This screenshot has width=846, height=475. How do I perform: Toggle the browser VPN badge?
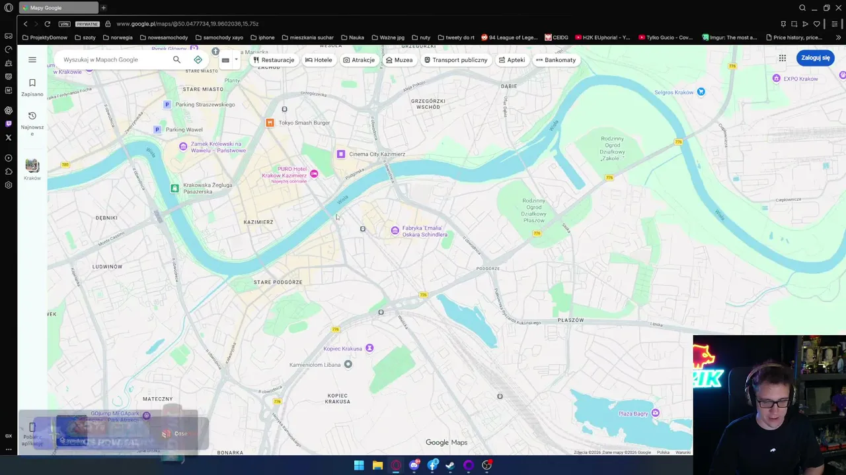pyautogui.click(x=64, y=24)
